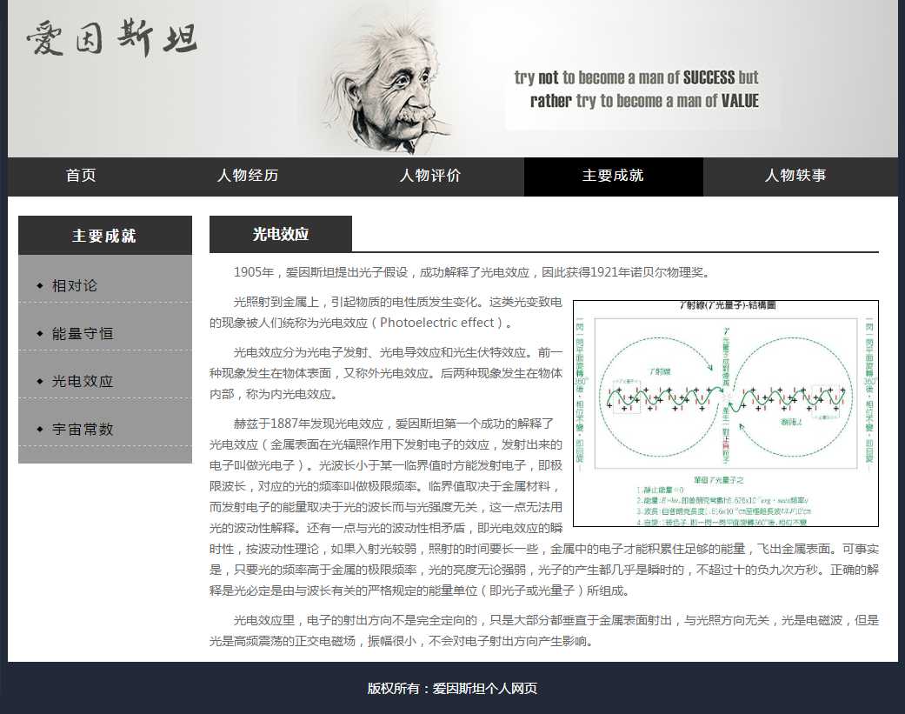Open the 人物经历 navigation item
This screenshot has width=905, height=714.
(248, 176)
